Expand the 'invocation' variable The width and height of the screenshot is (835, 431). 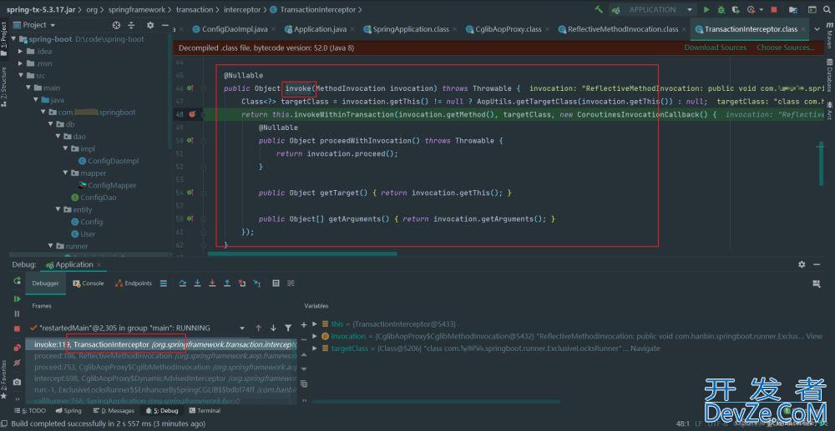pyautogui.click(x=315, y=337)
